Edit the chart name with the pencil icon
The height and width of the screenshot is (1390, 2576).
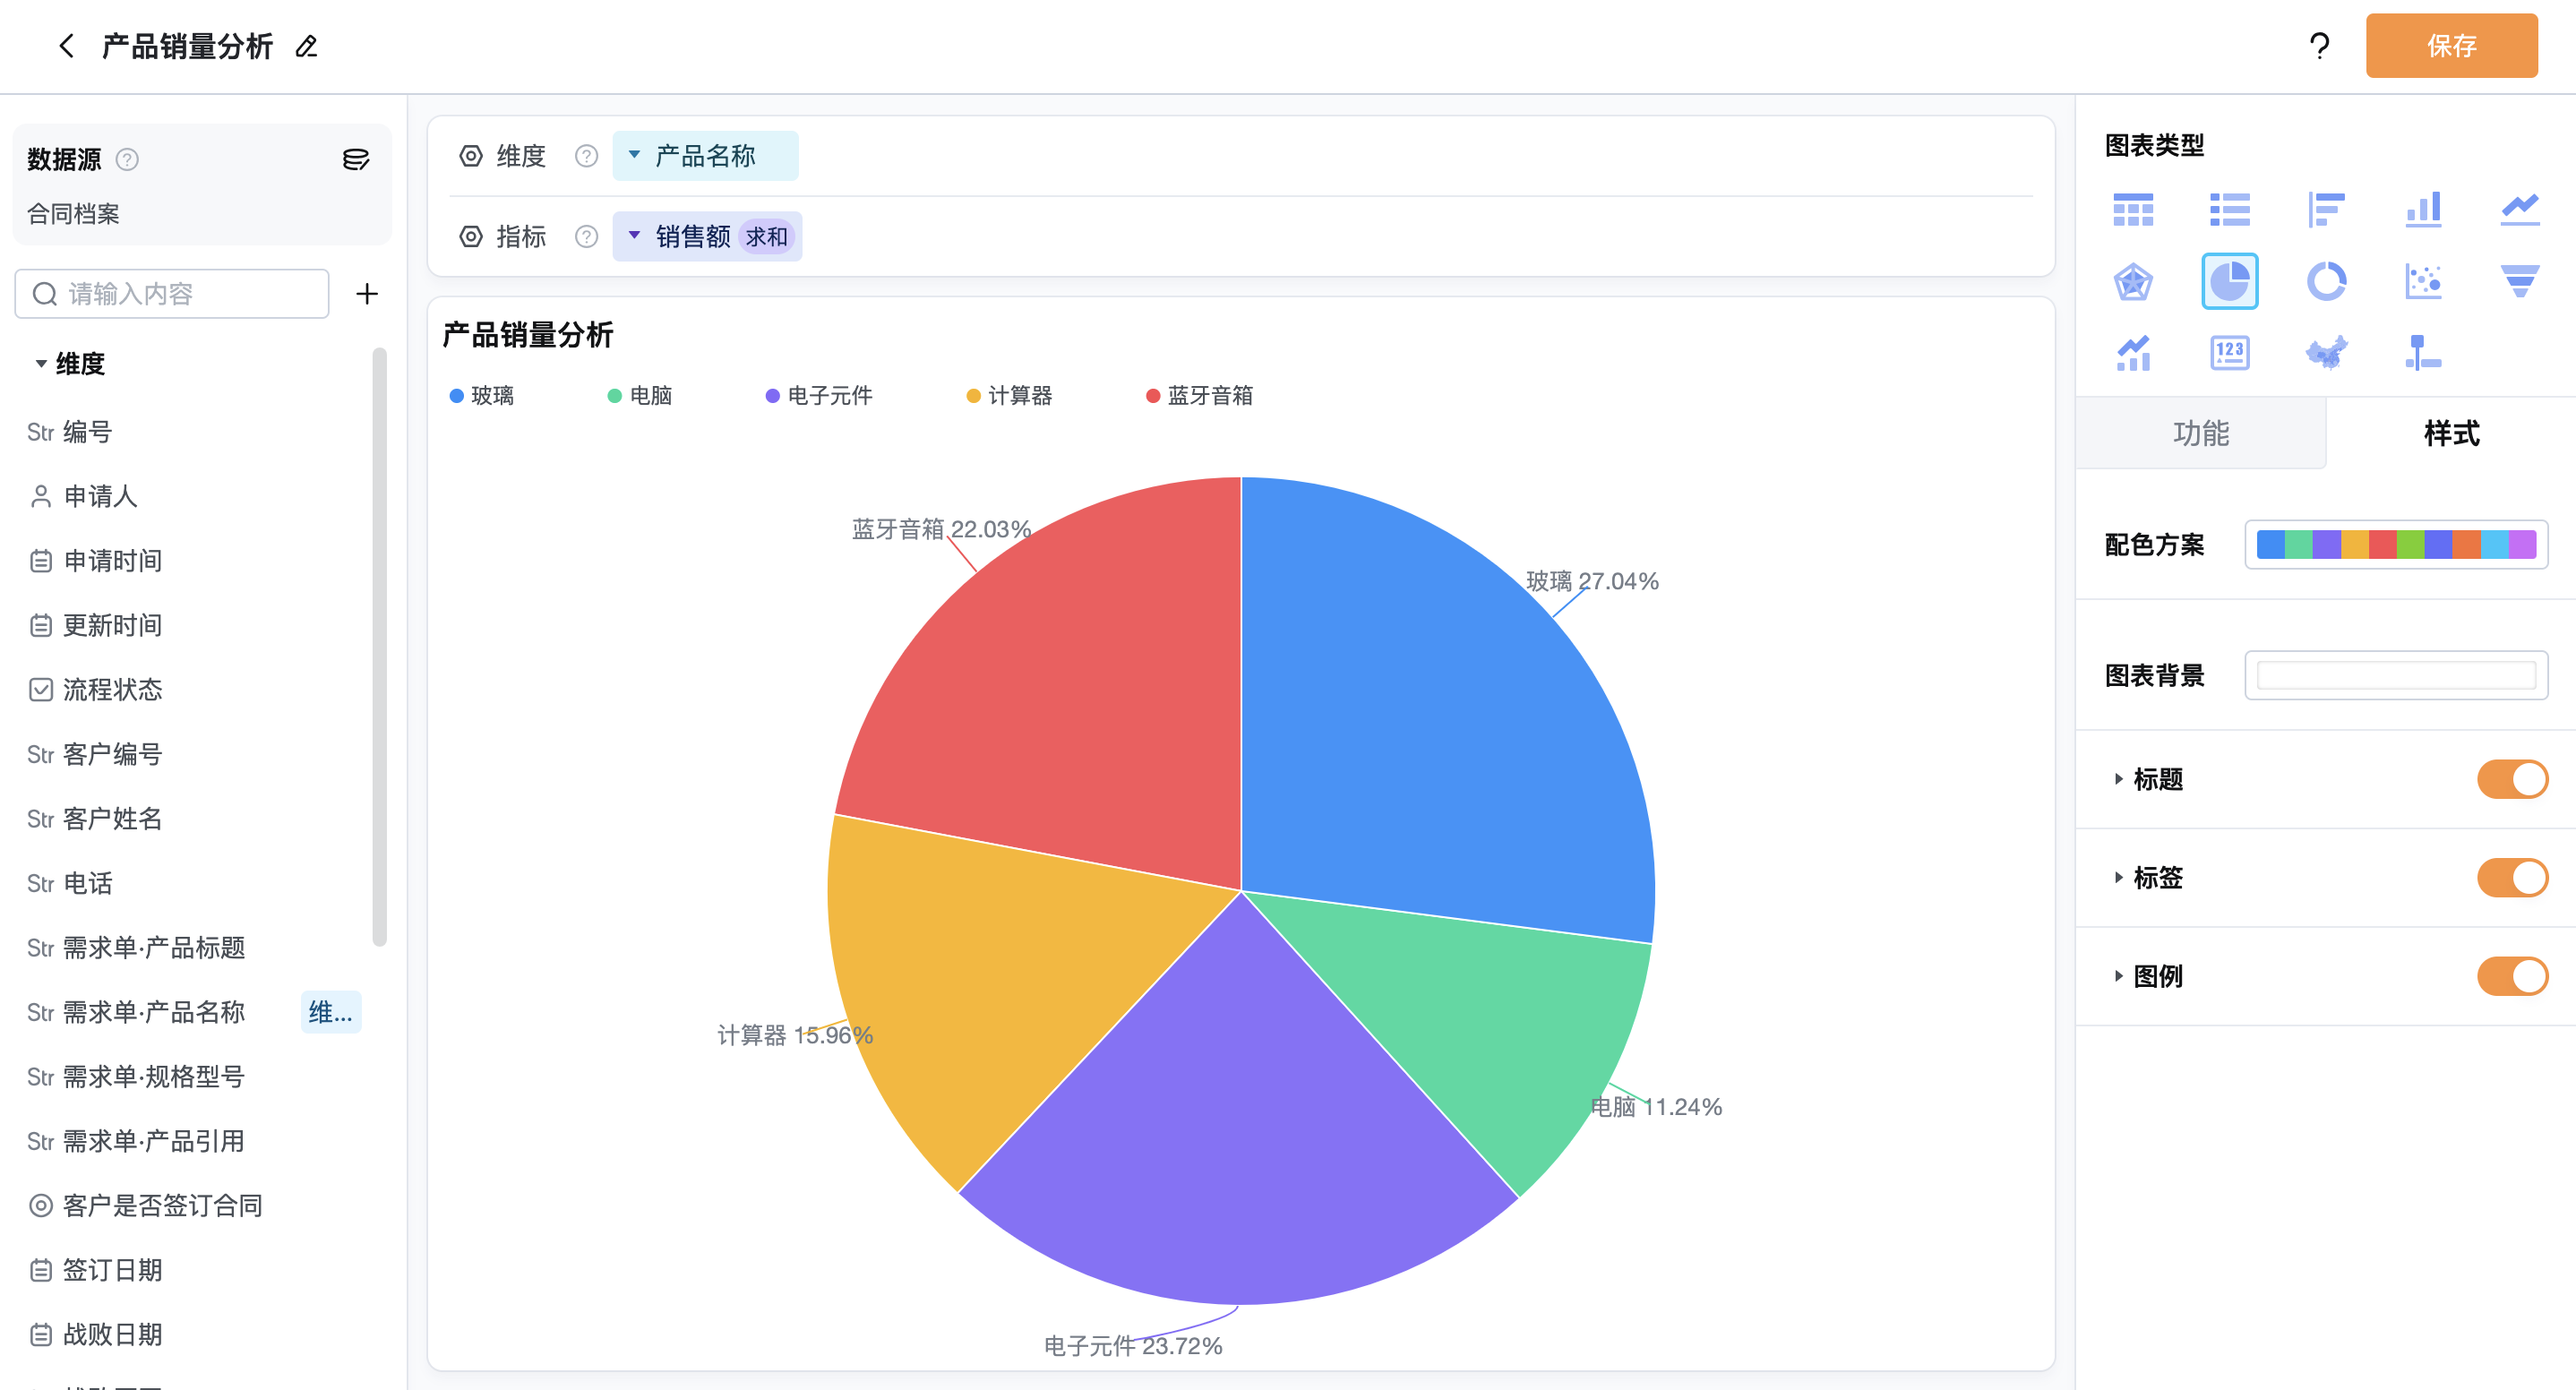point(307,46)
